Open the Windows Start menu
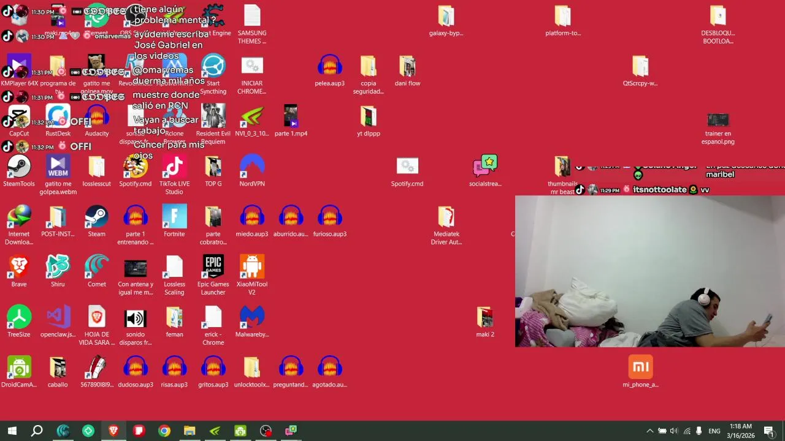The height and width of the screenshot is (441, 785). tap(12, 431)
